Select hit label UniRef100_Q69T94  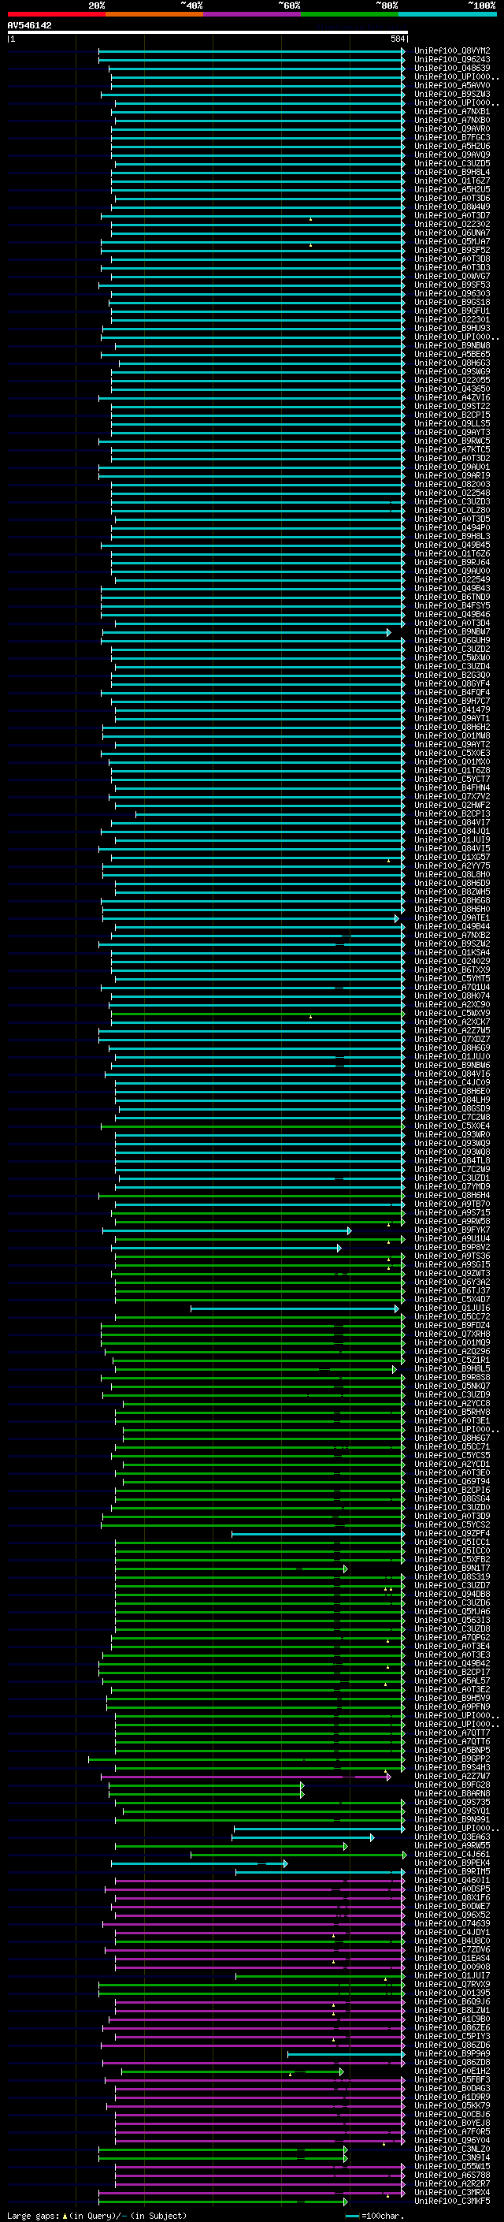(452, 1481)
